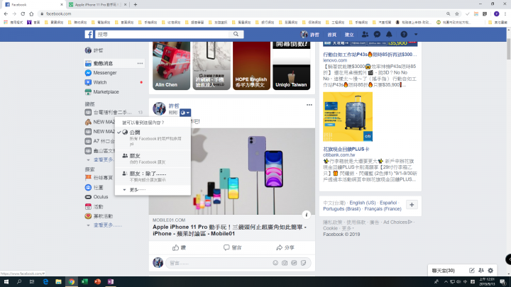Viewport: 511px width, 287px height.
Task: Click the lenovo.com ad link
Action: (335, 60)
